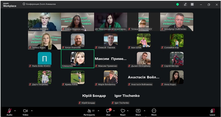Click Volodymyr Dudchenko's video tile
The width and height of the screenshot is (221, 117).
coord(177,22)
